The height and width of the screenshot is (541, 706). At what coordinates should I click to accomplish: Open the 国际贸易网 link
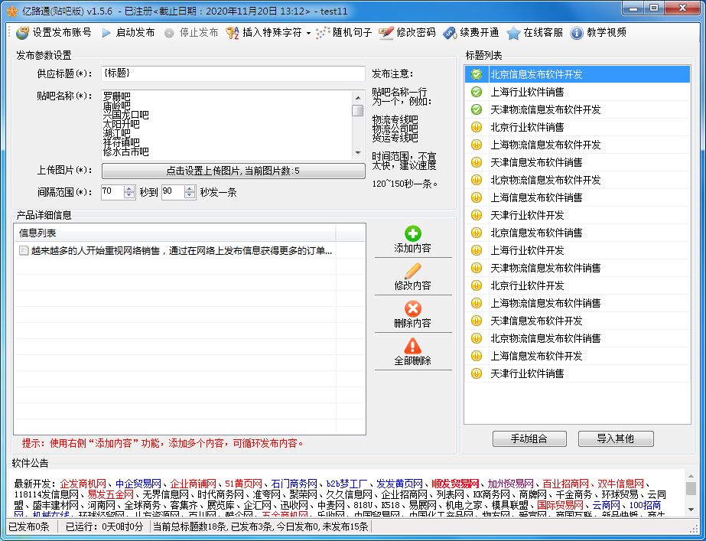click(560, 505)
